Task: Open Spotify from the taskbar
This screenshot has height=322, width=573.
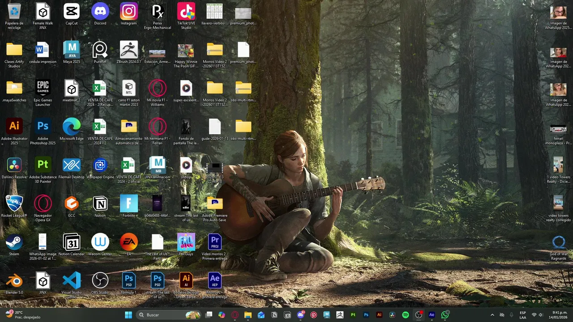Action: tap(406, 315)
